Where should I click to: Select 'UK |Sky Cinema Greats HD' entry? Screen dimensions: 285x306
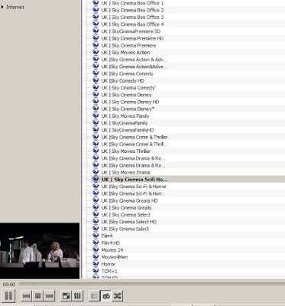coord(130,200)
